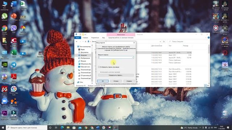Launch Telegram desktop shortcut
The width and height of the screenshot is (232, 130).
click(x=14, y=66)
